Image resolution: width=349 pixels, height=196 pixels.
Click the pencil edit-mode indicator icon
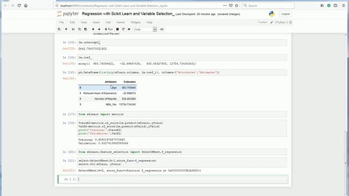tap(272, 22)
